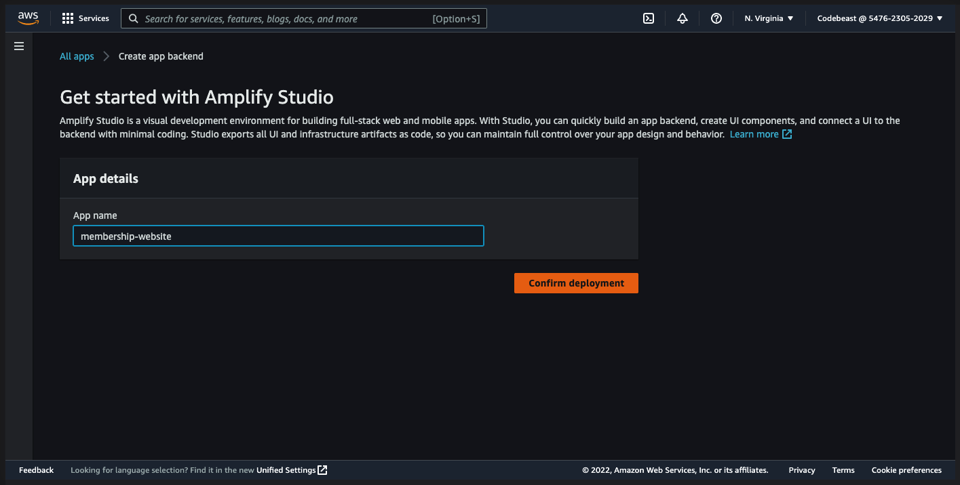The height and width of the screenshot is (485, 960).
Task: Click the App name input field
Action: click(278, 236)
